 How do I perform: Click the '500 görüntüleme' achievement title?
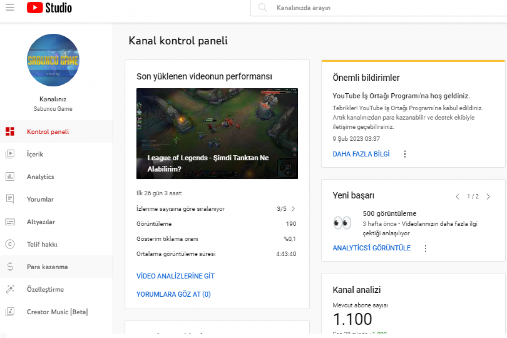click(x=390, y=214)
